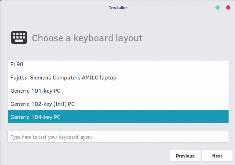Return to the prior step via Previous

click(x=185, y=156)
